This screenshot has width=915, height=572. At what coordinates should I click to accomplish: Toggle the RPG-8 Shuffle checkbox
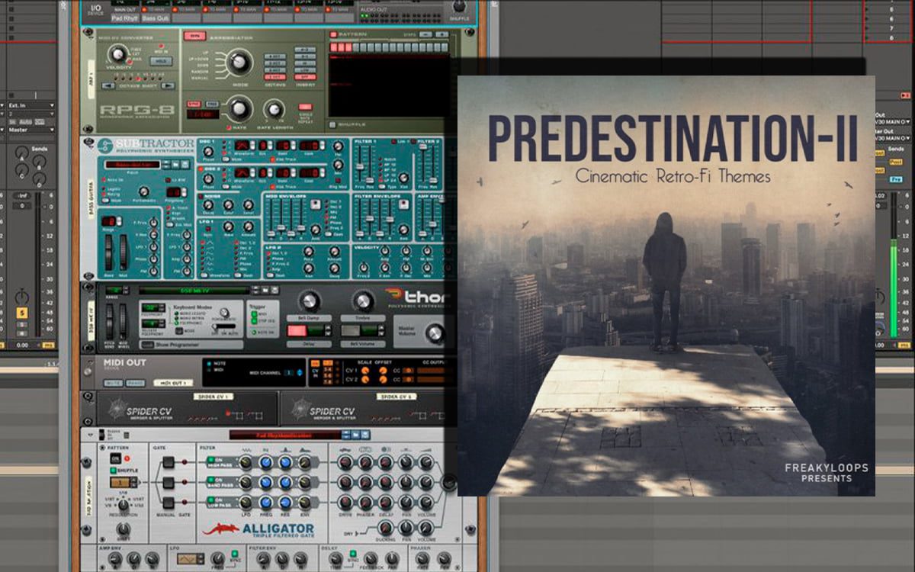pos(333,125)
